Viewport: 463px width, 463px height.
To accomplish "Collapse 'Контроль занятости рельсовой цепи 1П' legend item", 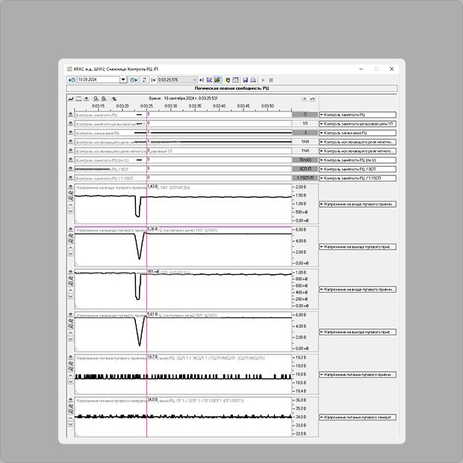I will pyautogui.click(x=322, y=124).
